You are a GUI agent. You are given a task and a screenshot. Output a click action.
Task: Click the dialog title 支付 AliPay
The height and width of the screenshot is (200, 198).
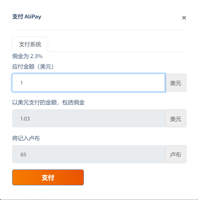coord(27,17)
